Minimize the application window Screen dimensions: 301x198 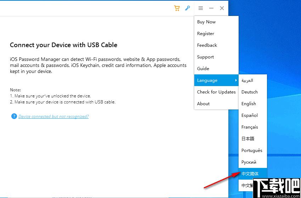coord(211,8)
